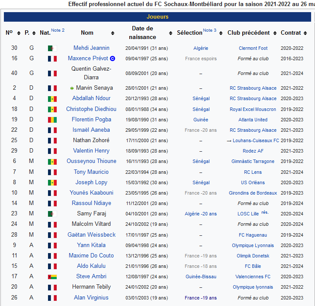Sort by Date de naissance arrows
This screenshot has height=306, width=315.
170,33
